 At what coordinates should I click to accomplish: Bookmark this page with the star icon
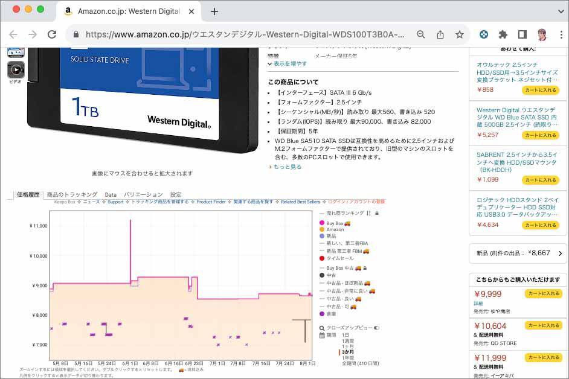pyautogui.click(x=460, y=34)
